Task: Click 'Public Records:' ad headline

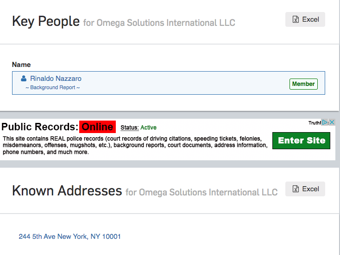Action: [40, 127]
